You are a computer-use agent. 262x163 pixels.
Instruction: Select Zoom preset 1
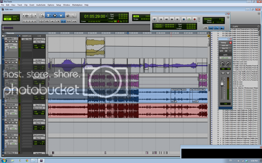pos(24,21)
